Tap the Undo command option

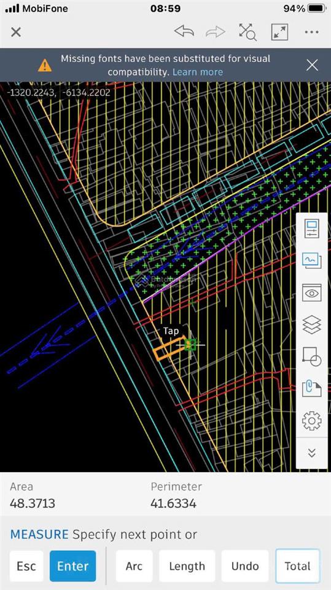pos(245,566)
